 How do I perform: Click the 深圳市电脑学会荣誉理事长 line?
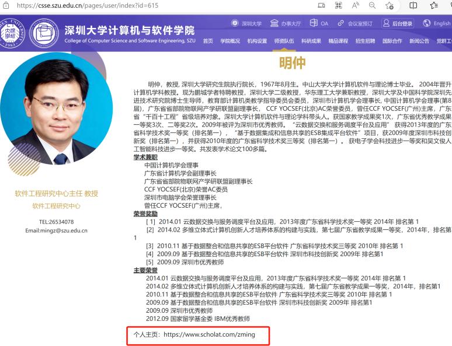[180, 197]
